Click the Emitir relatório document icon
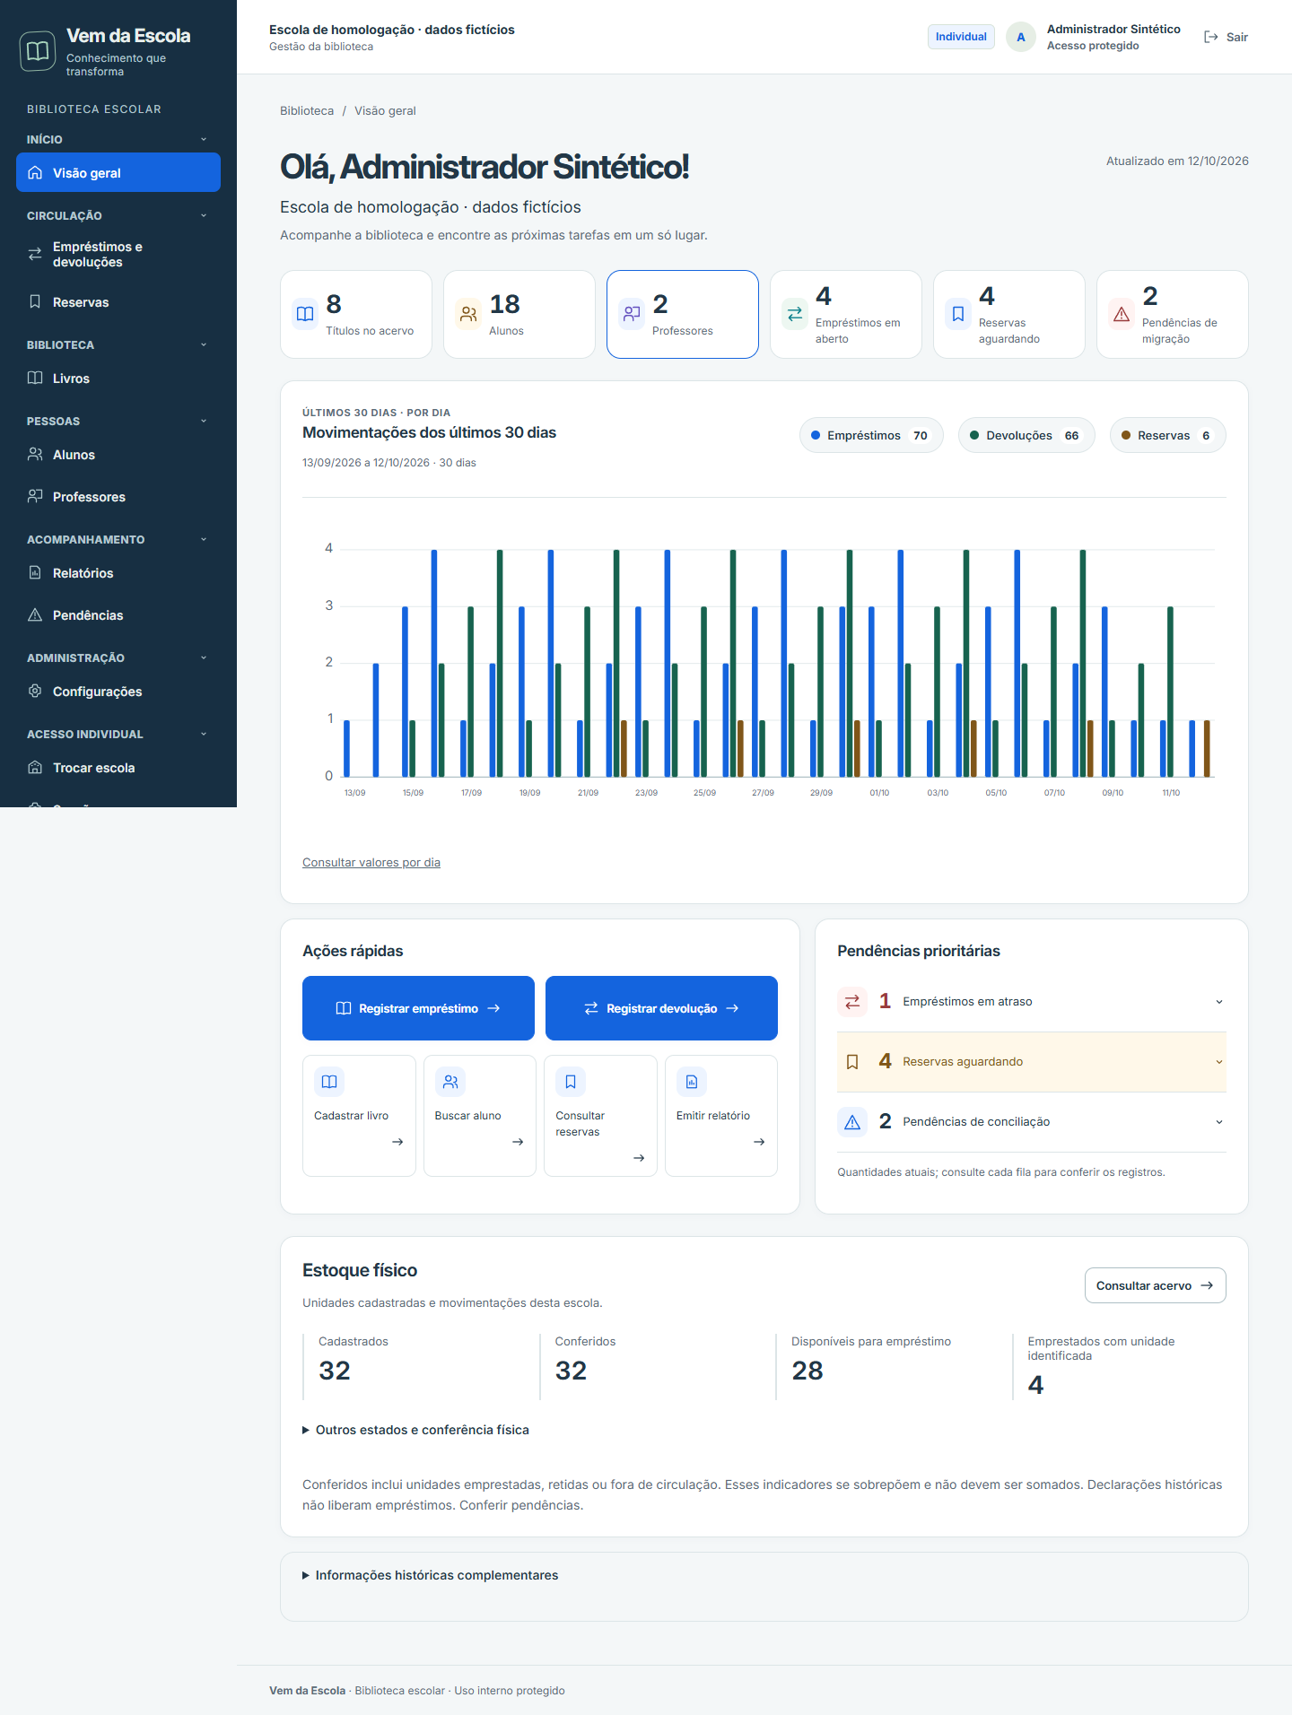1292x1715 pixels. tap(692, 1082)
